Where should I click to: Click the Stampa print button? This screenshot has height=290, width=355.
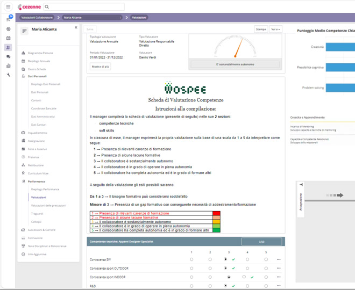click(261, 29)
